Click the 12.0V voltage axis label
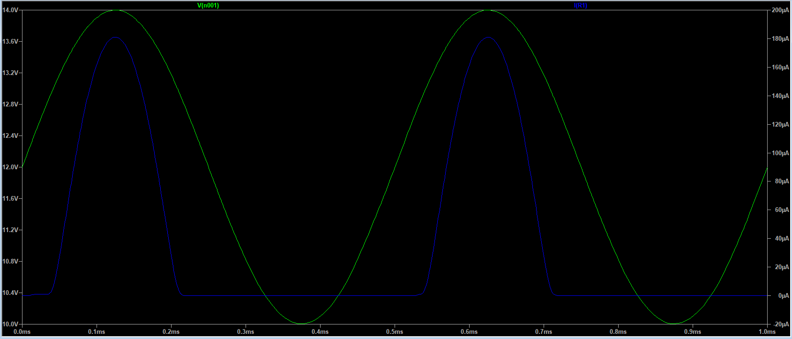Image resolution: width=792 pixels, height=339 pixels. click(10, 167)
